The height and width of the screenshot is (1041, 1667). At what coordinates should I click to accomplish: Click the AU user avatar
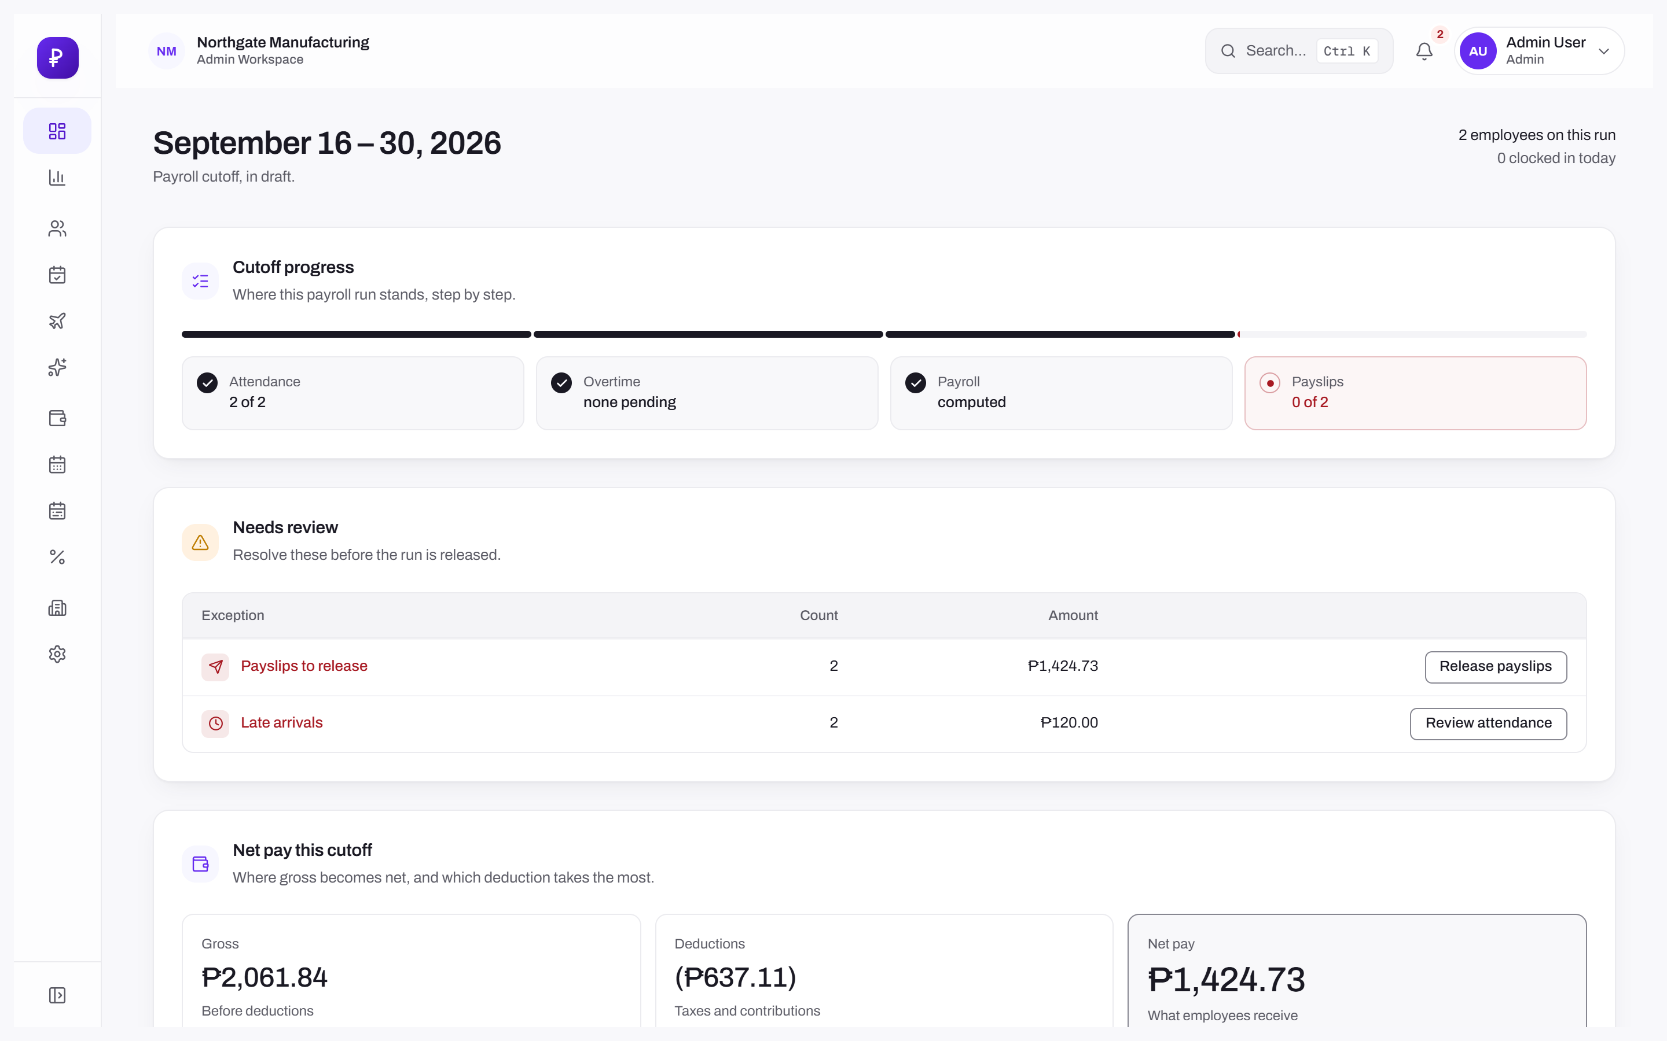(x=1478, y=51)
